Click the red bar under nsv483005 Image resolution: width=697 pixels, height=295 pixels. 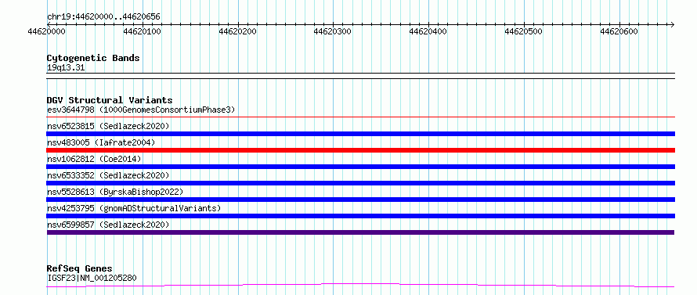pyautogui.click(x=360, y=150)
